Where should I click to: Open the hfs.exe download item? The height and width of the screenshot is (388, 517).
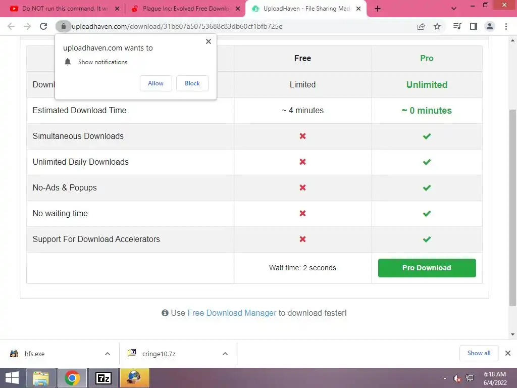click(49, 354)
